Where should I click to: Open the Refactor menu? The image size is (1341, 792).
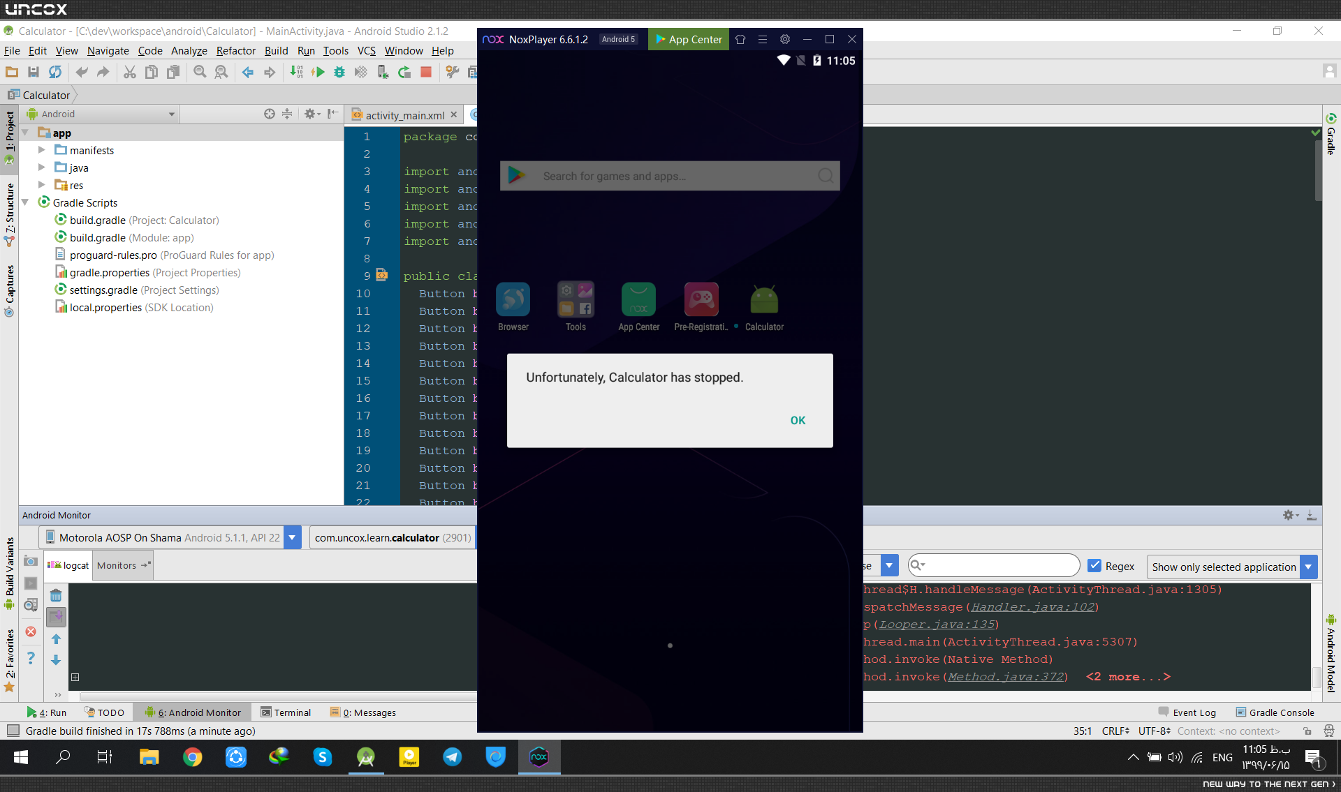click(x=236, y=50)
